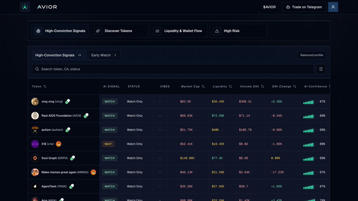This screenshot has width=358, height=201.
Task: Click the AVIOR wordmark
Action: pyautogui.click(x=47, y=7)
